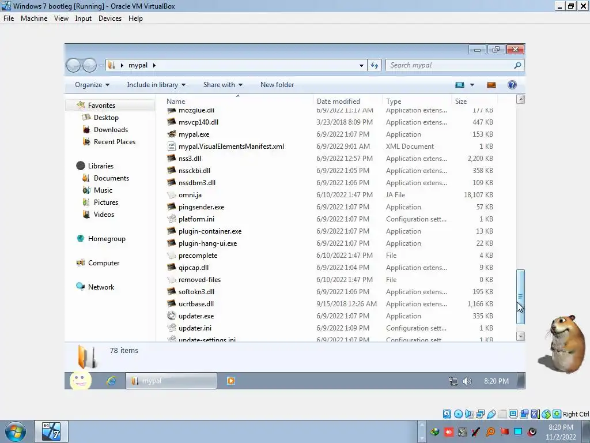Open the VirtualBox Devices menu
Viewport: 590px width, 443px height.
click(x=110, y=18)
